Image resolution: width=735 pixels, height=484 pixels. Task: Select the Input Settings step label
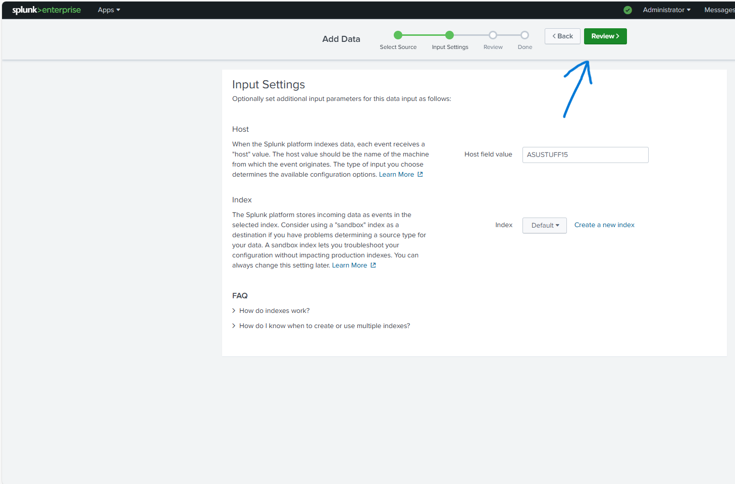click(x=450, y=46)
